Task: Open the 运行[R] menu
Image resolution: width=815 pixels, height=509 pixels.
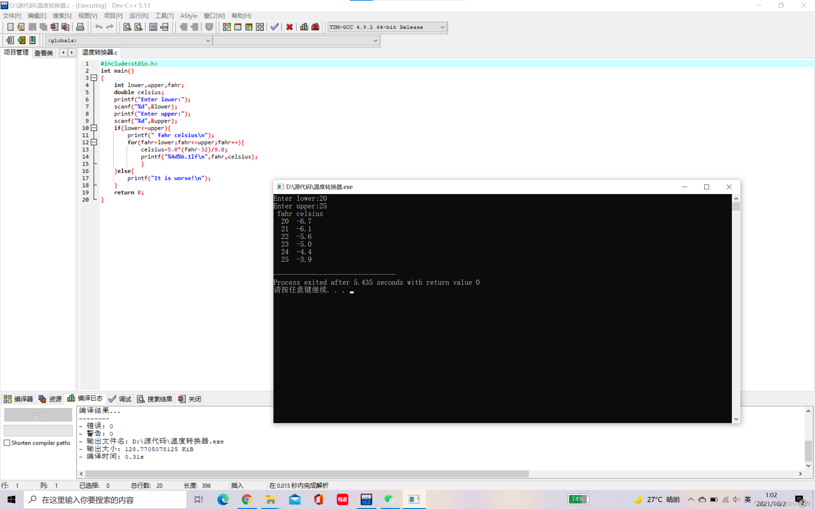Action: pyautogui.click(x=138, y=16)
